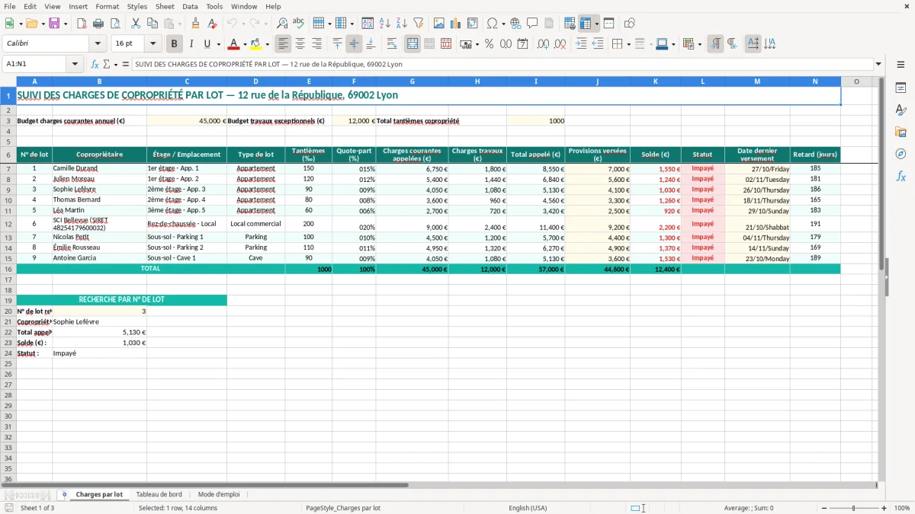Open Paste options dropdown arrow

click(179, 24)
